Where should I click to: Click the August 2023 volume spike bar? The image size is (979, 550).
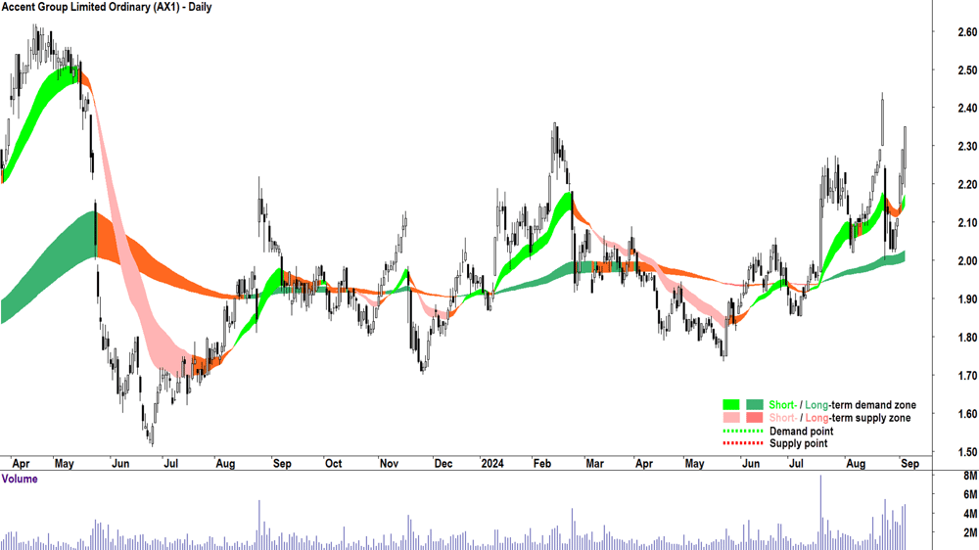(x=259, y=525)
